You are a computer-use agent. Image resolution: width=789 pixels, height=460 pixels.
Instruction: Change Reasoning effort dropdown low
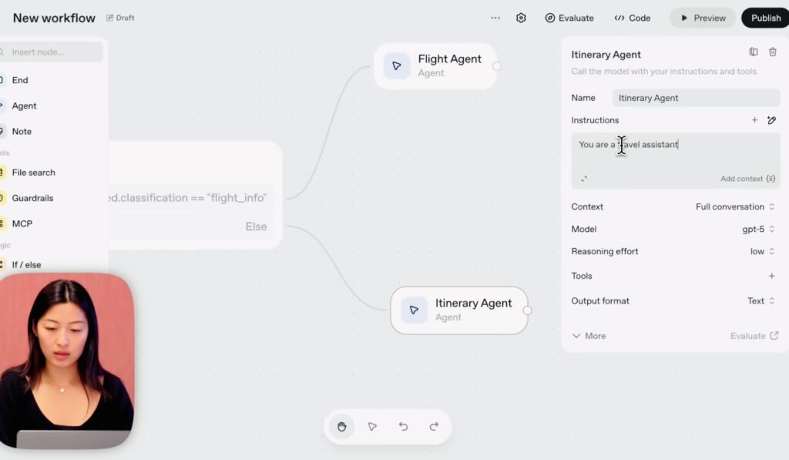coord(762,251)
